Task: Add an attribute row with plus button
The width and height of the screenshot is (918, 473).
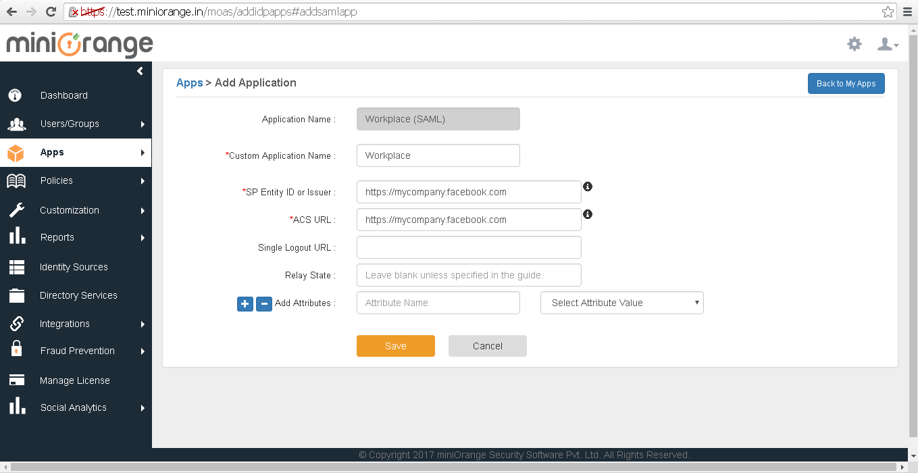Action: pyautogui.click(x=245, y=304)
